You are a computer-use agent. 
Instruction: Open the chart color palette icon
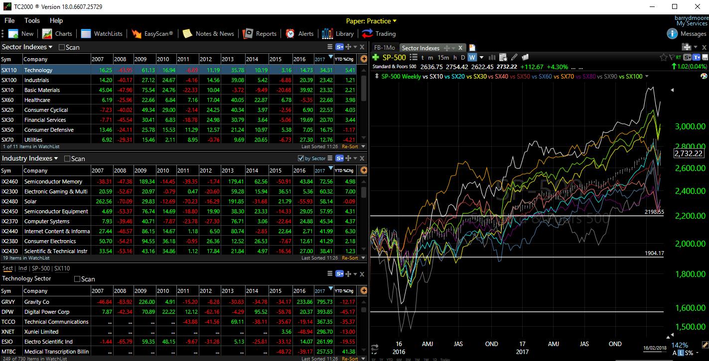point(704,76)
